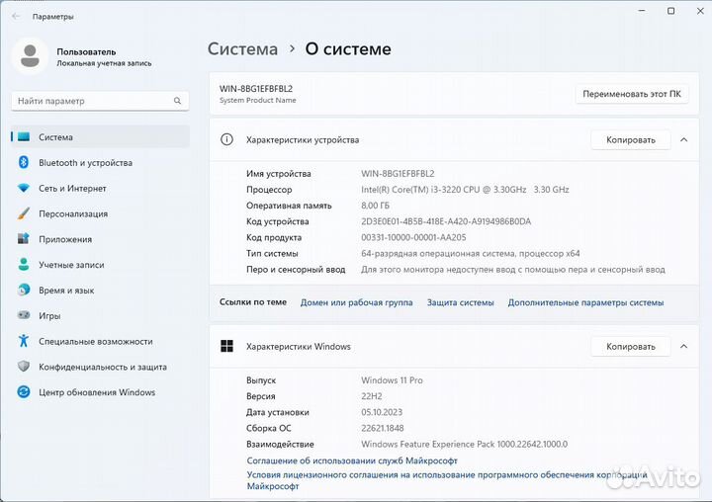Image resolution: width=712 pixels, height=502 pixels.
Task: Open Bluetooth и устройства settings
Action: coord(100,162)
